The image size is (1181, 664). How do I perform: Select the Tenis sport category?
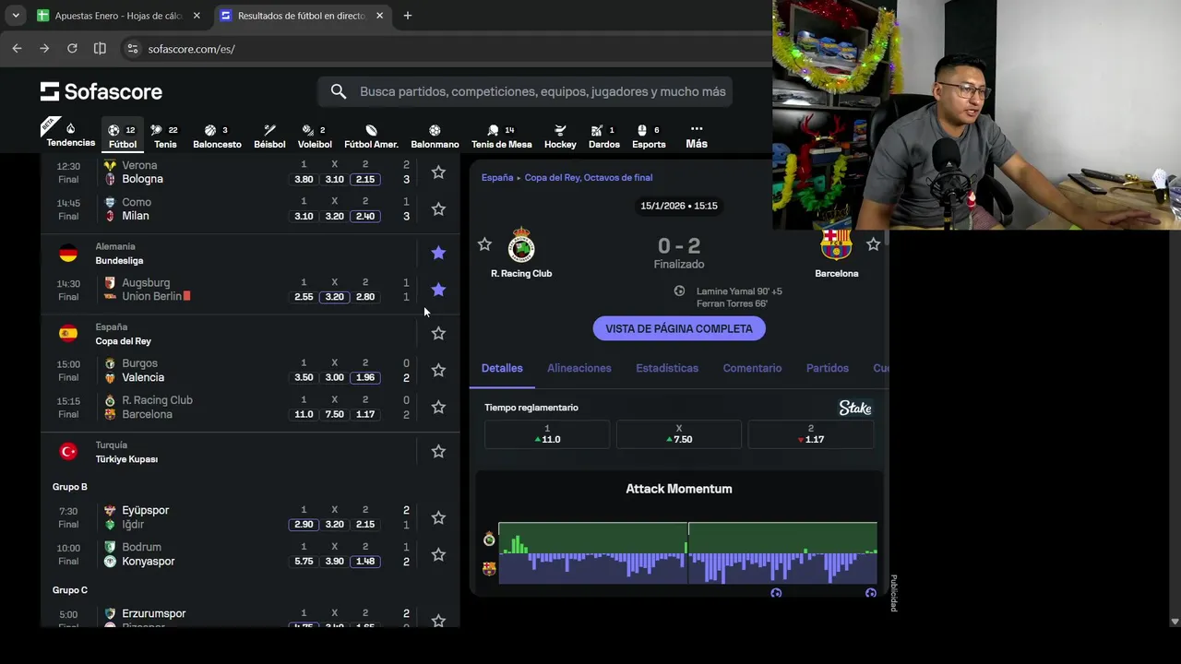tap(165, 136)
